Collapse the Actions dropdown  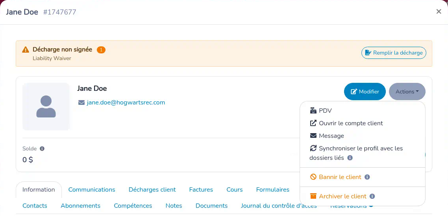tap(407, 92)
